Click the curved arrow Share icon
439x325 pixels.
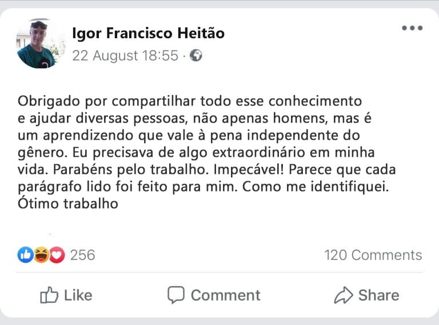(344, 295)
